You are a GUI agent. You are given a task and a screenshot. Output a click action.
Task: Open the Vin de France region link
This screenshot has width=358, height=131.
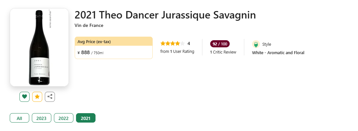[x=89, y=26]
